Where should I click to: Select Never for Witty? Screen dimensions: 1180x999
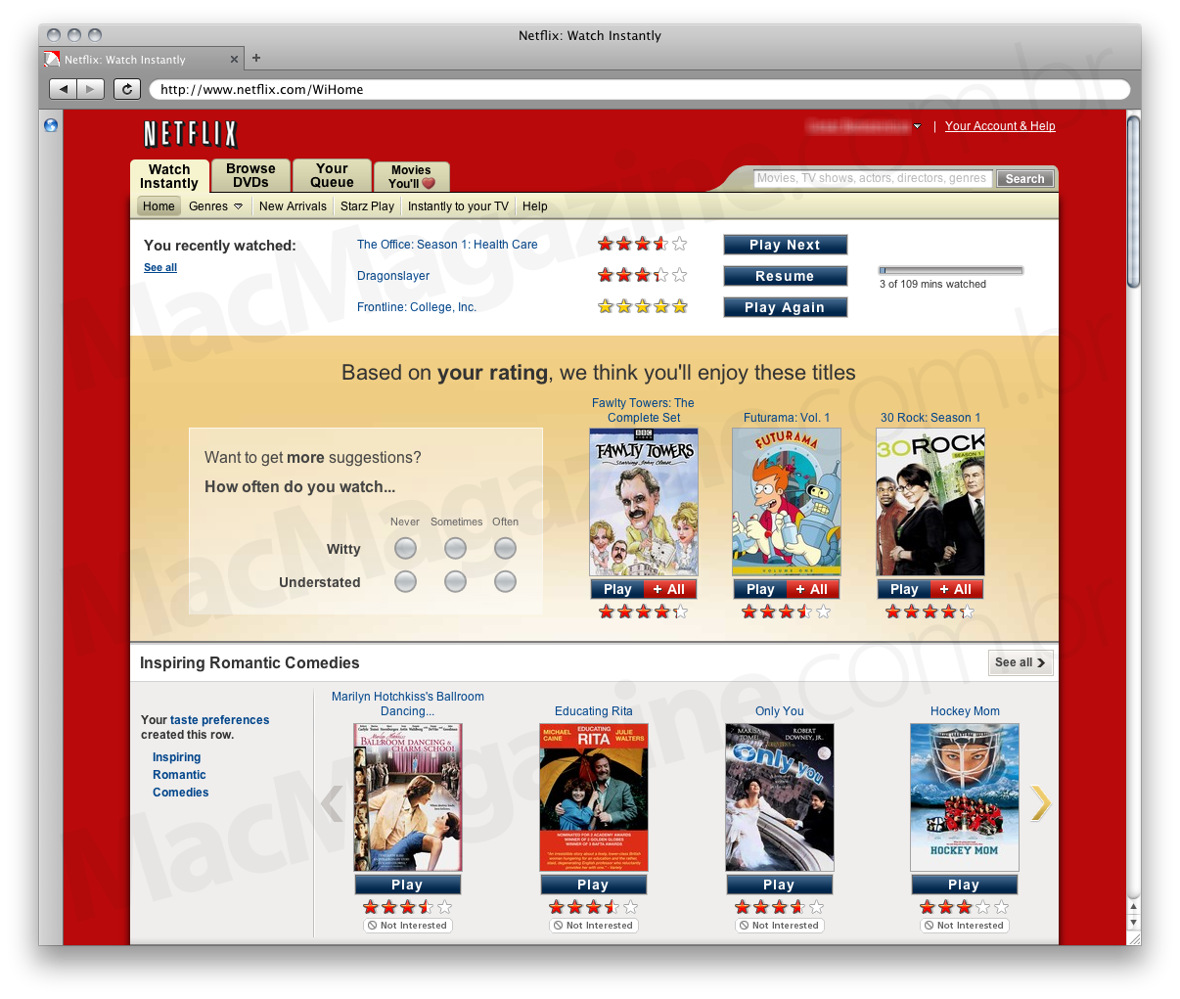pyautogui.click(x=405, y=549)
